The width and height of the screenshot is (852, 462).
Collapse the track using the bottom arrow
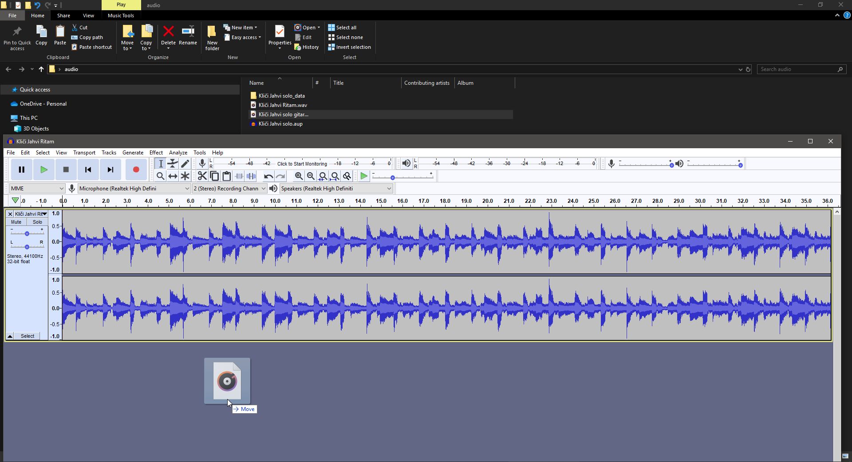(10, 336)
